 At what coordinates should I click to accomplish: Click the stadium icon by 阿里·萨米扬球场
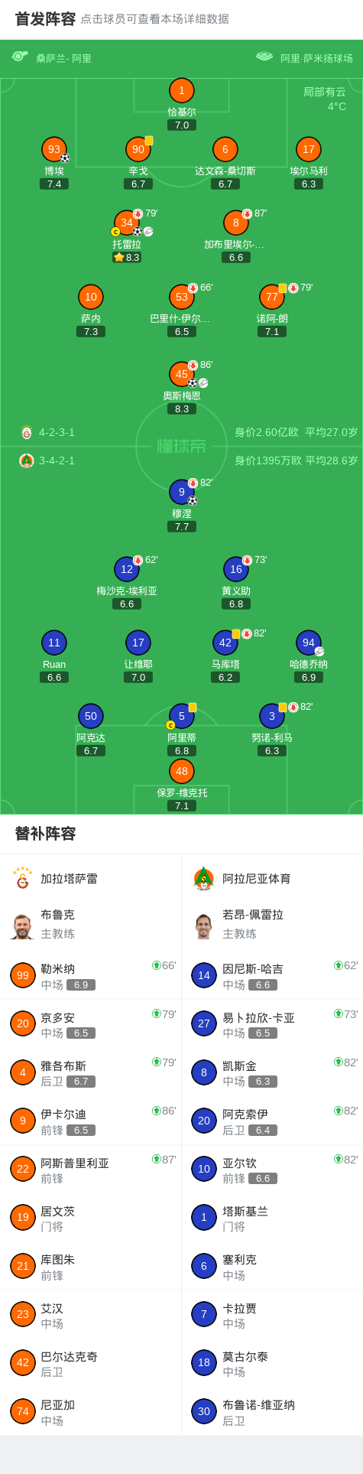264,56
